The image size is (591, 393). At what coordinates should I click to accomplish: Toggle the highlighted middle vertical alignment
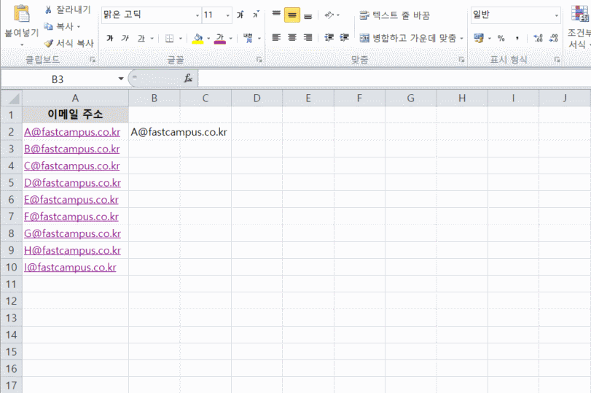pos(292,15)
